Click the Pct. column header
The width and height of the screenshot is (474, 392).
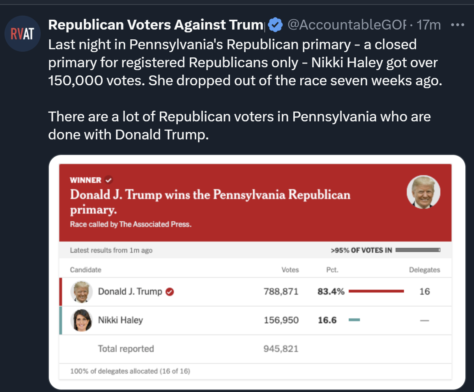(332, 270)
